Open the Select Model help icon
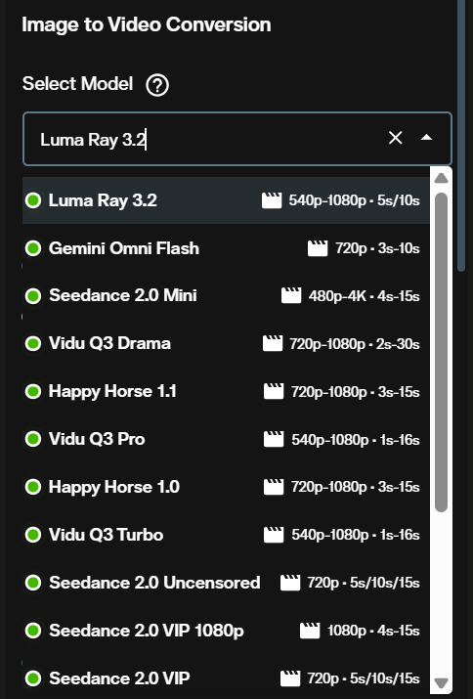The height and width of the screenshot is (699, 473). pyautogui.click(x=157, y=85)
